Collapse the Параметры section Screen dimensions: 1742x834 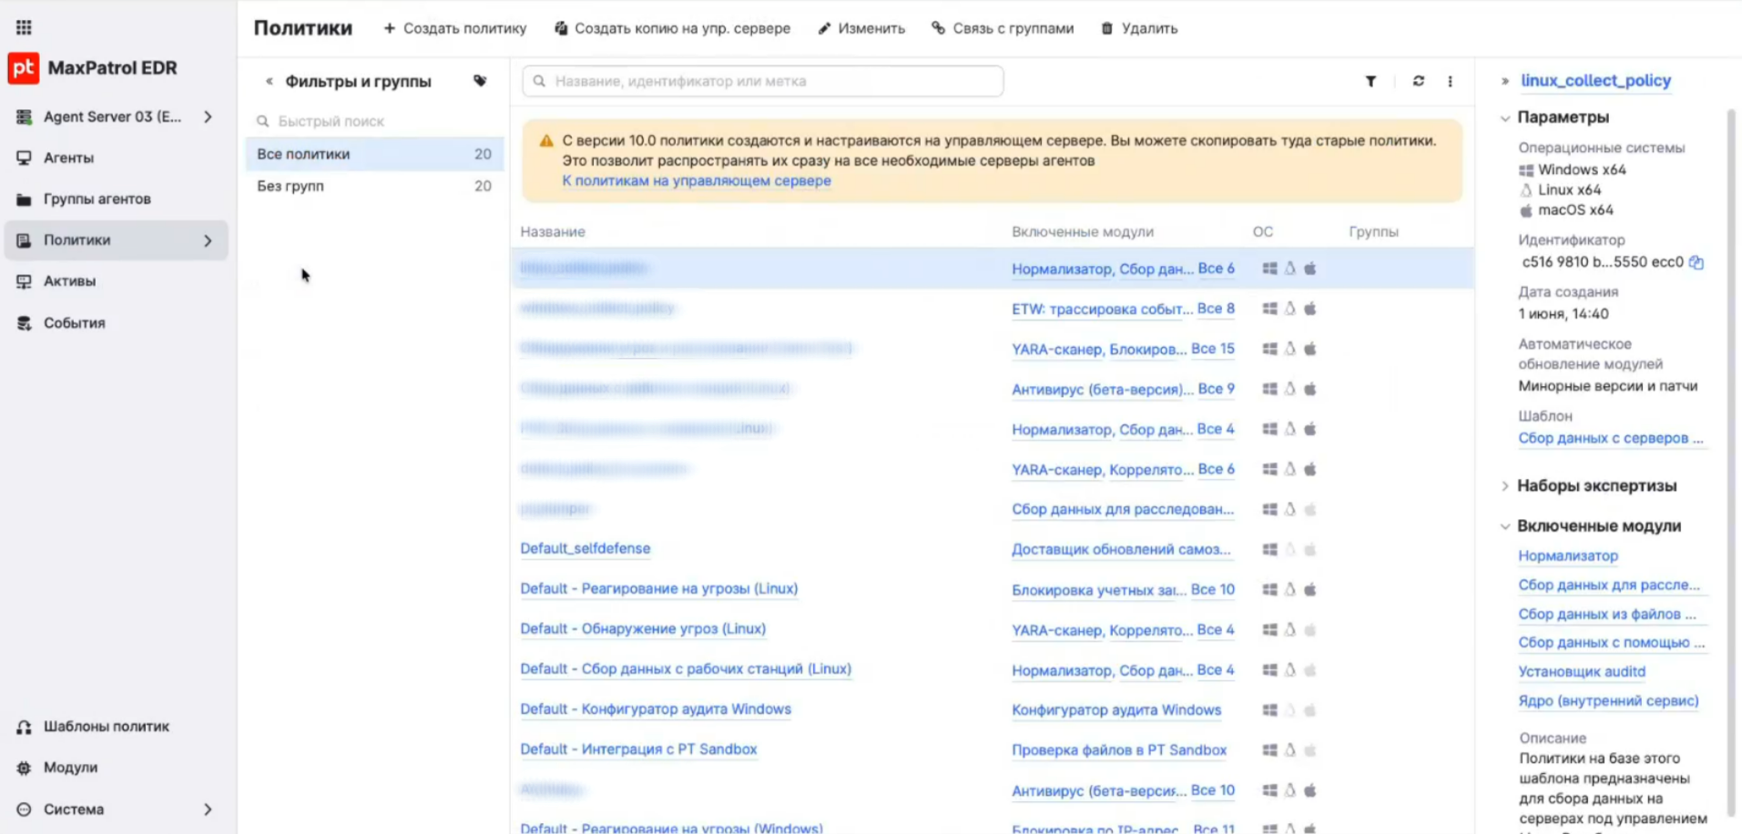pos(1505,117)
